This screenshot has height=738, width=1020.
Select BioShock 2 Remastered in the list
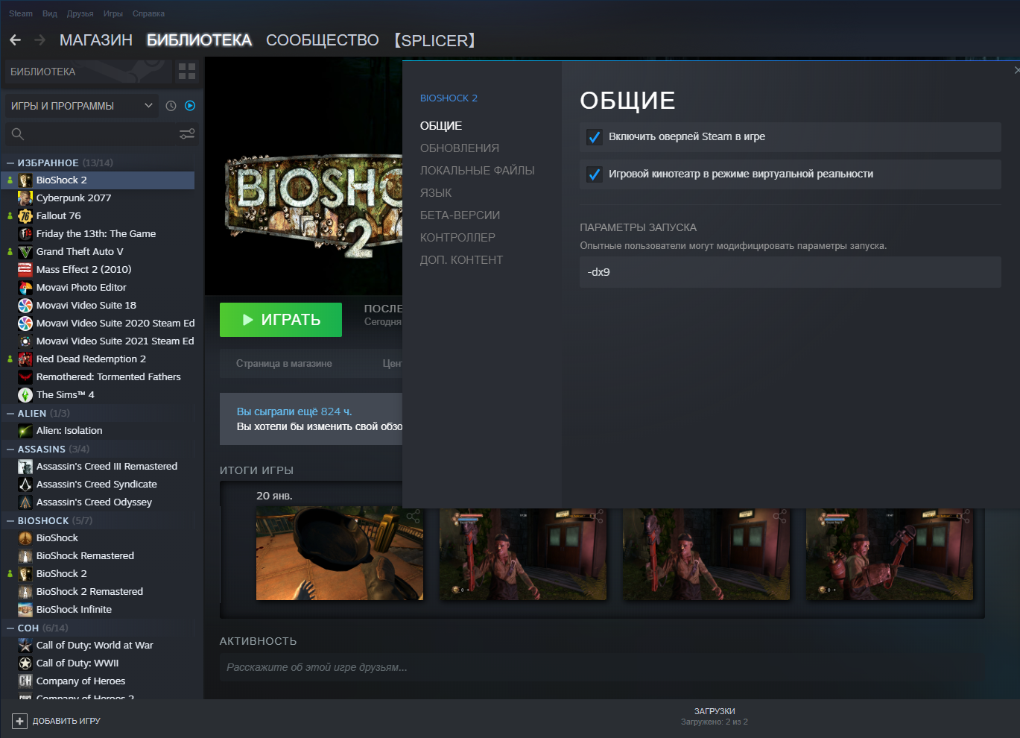point(89,592)
